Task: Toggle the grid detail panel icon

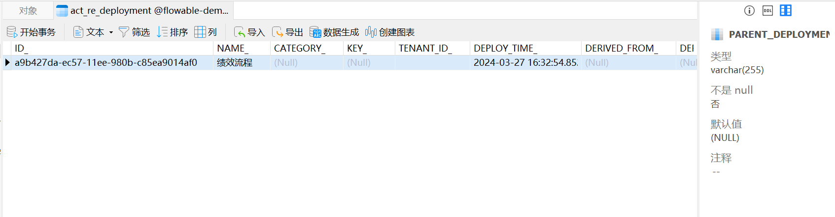Action: 786,10
